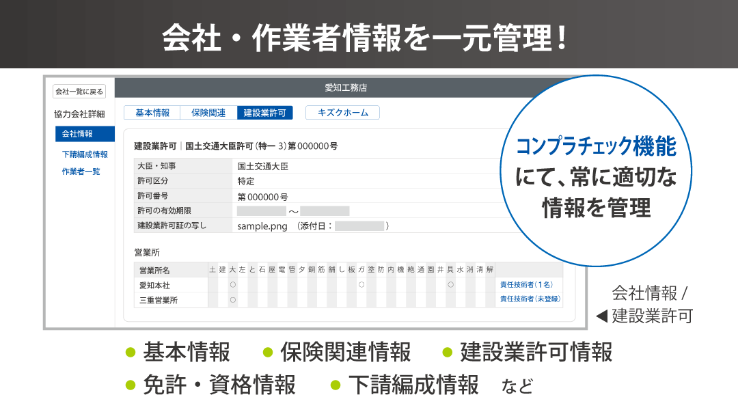Open the 保険関連 tab
This screenshot has height=410, width=738.
208,113
